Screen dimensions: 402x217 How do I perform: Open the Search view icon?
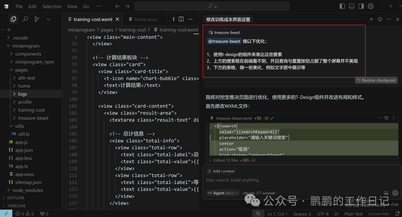pyautogui.click(x=25, y=19)
